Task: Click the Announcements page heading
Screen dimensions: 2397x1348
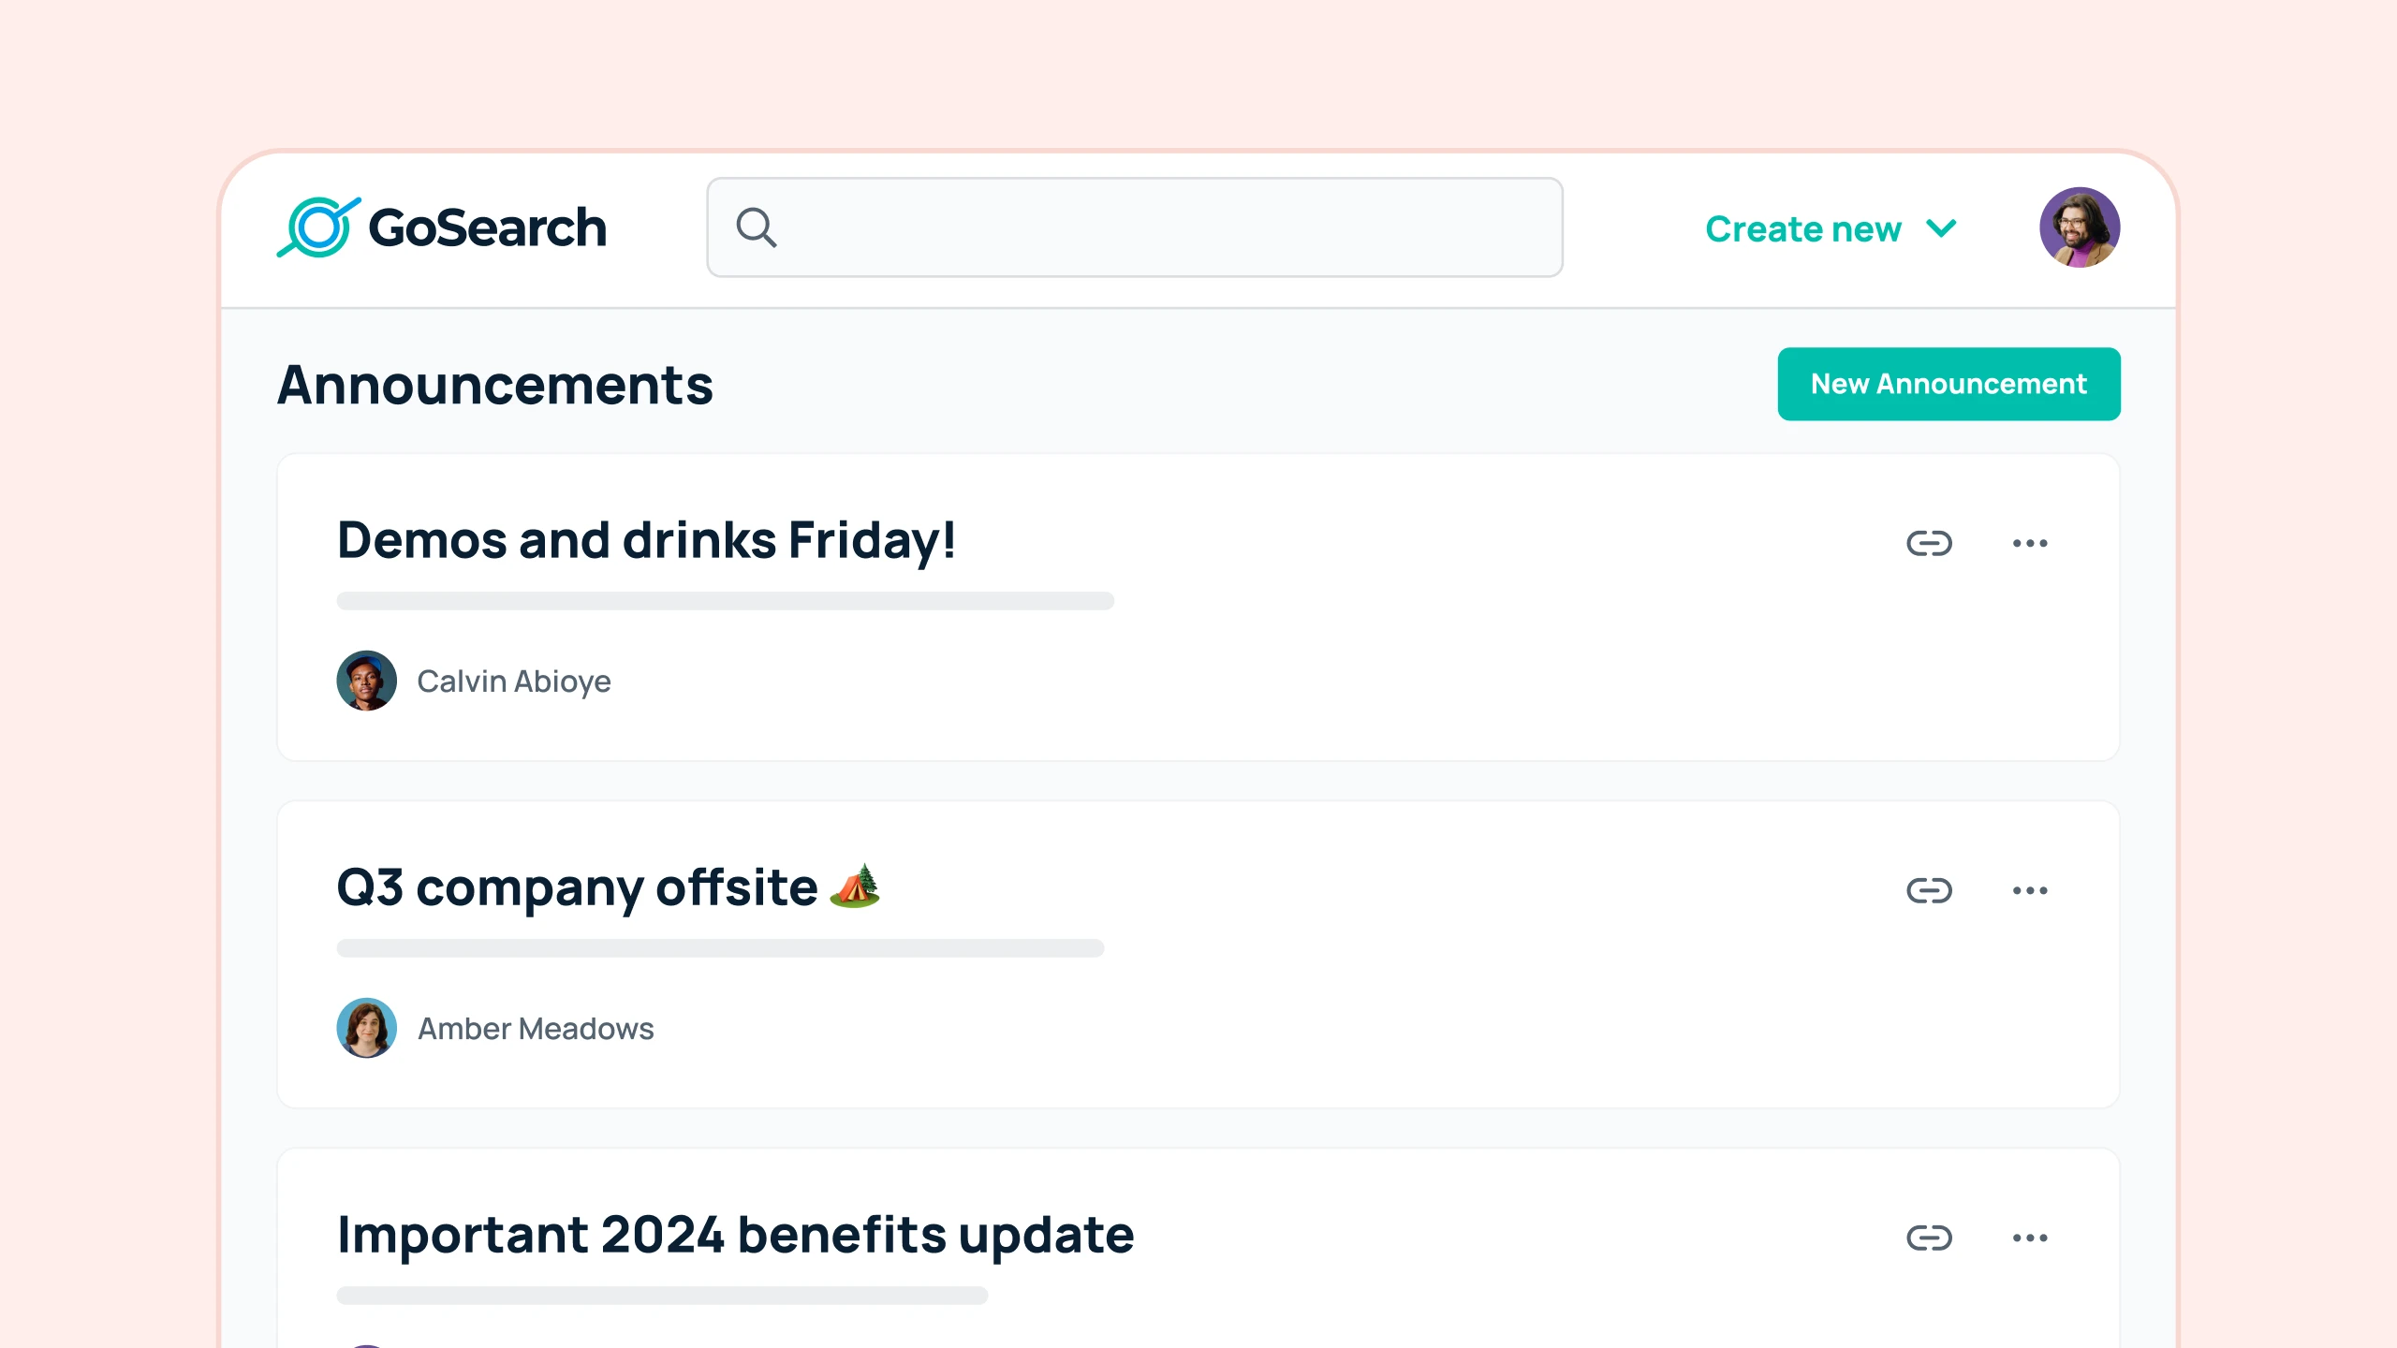Action: tap(496, 386)
